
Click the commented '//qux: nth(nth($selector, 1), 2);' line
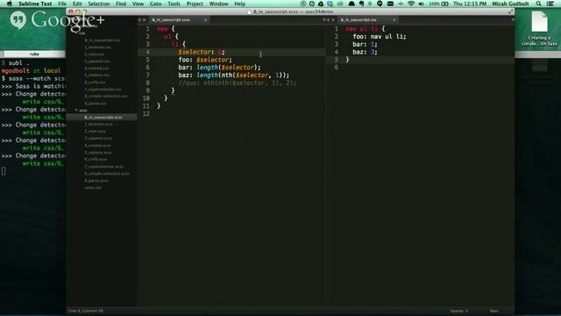(238, 83)
